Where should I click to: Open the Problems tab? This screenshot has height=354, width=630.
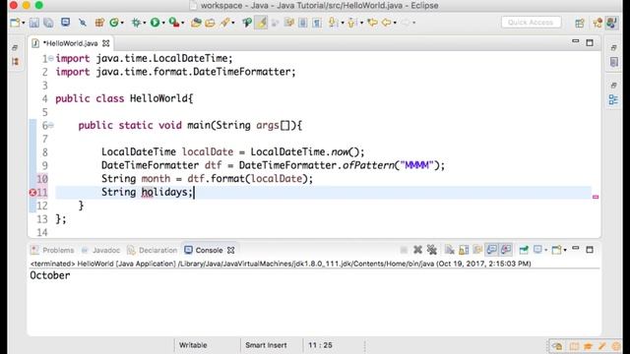pos(52,250)
